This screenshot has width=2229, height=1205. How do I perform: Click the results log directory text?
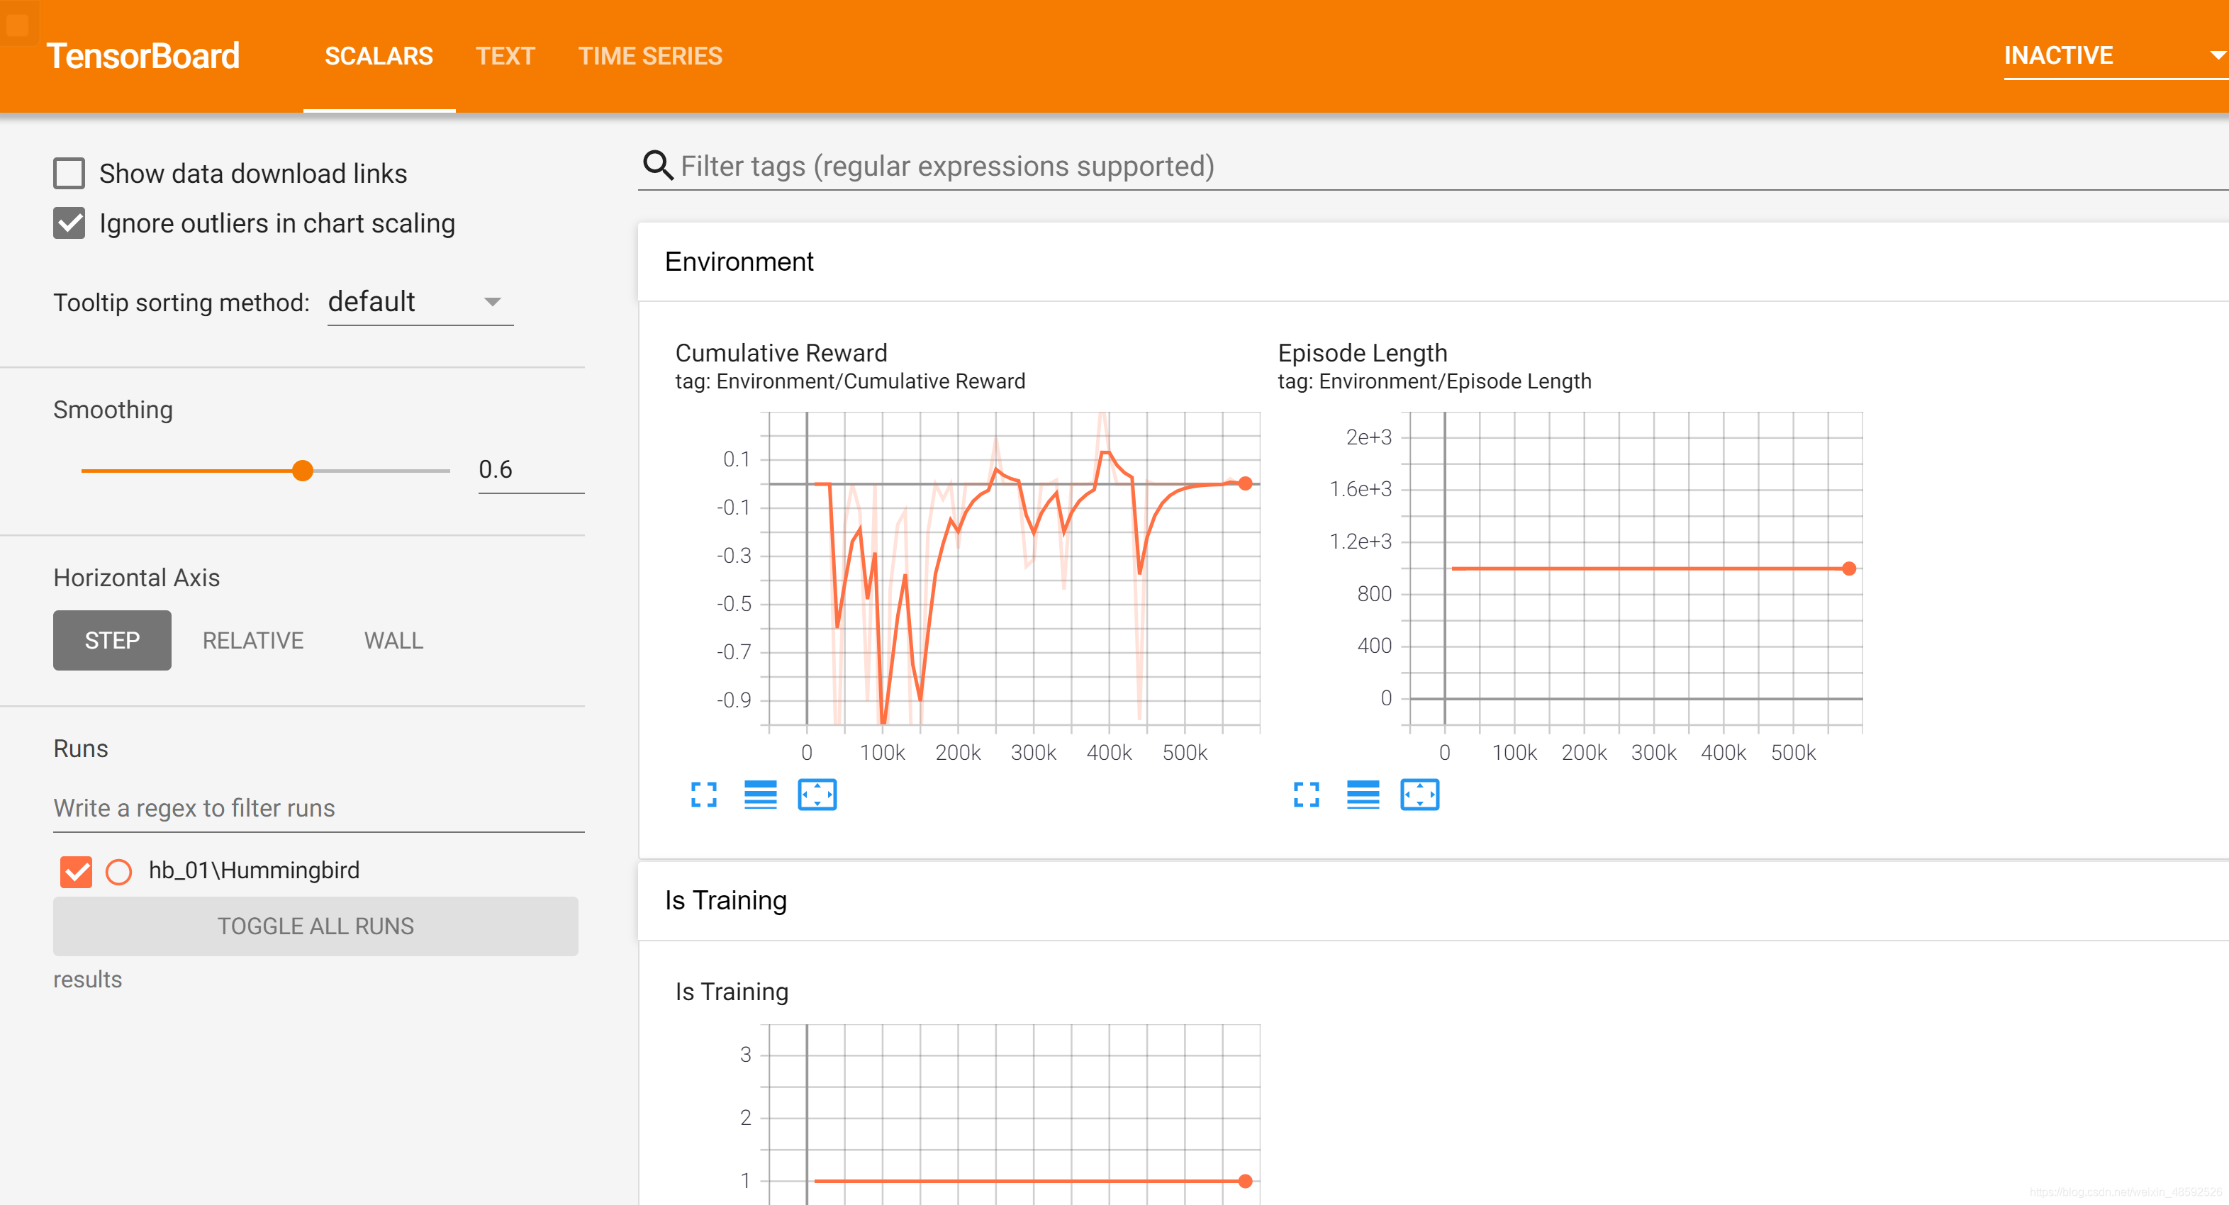tap(87, 979)
